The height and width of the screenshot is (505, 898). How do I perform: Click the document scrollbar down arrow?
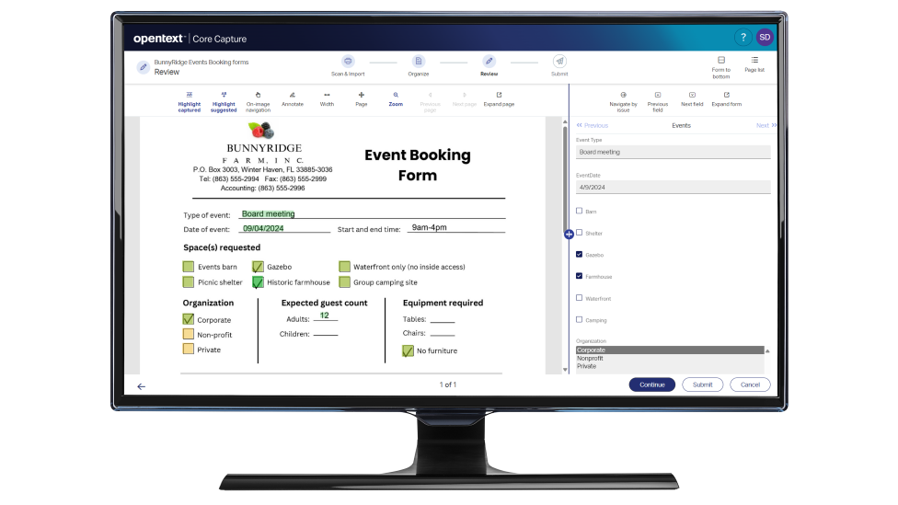pos(565,370)
